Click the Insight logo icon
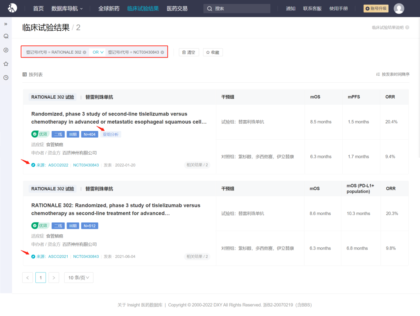Screen dimensions: 420x316 [x=12, y=8]
